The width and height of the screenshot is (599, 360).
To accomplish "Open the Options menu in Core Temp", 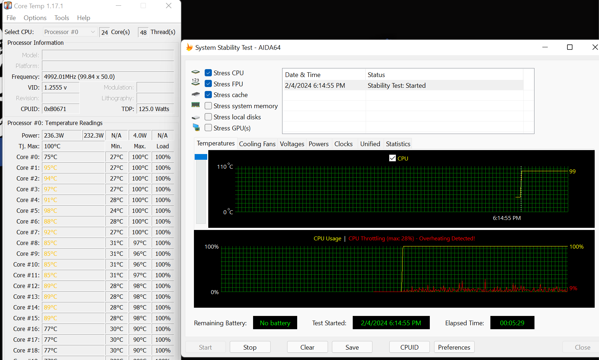I will 35,18.
